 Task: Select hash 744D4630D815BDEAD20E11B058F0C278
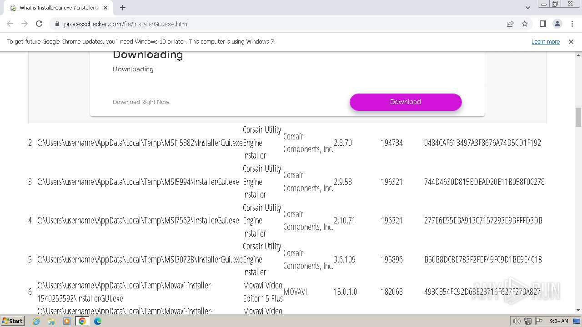pyautogui.click(x=484, y=182)
